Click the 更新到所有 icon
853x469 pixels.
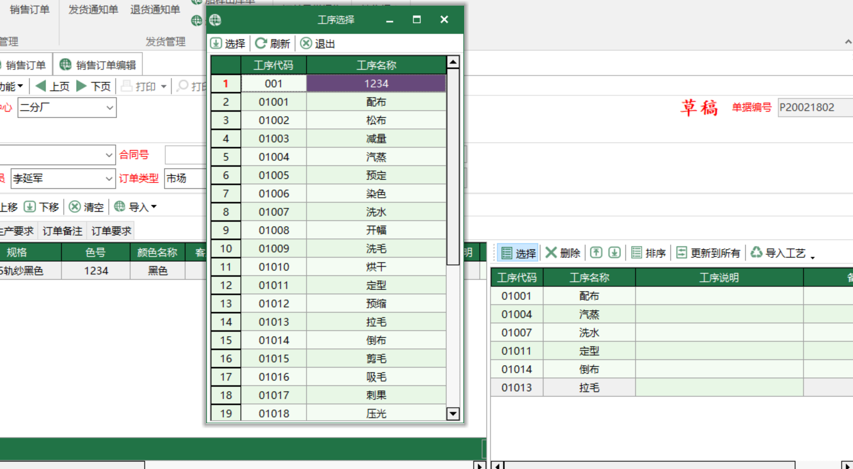[681, 253]
